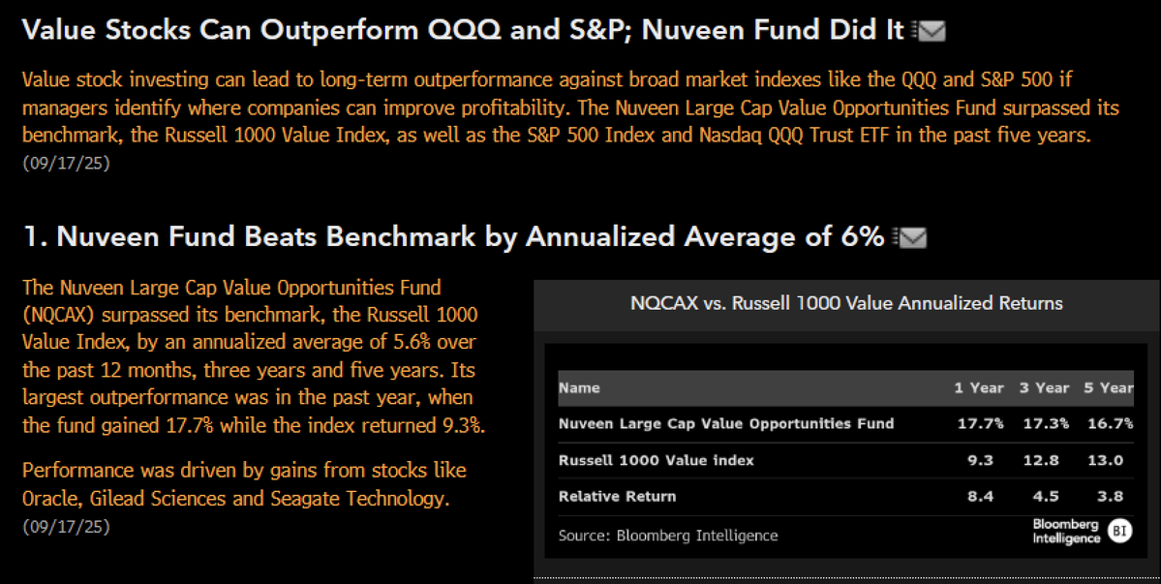Select the 'Name' column header

tap(579, 387)
